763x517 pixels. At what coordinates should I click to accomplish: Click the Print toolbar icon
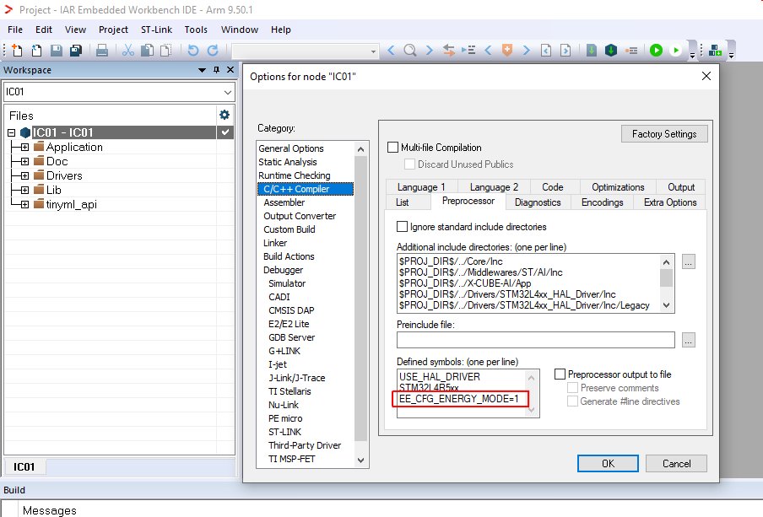pos(101,50)
